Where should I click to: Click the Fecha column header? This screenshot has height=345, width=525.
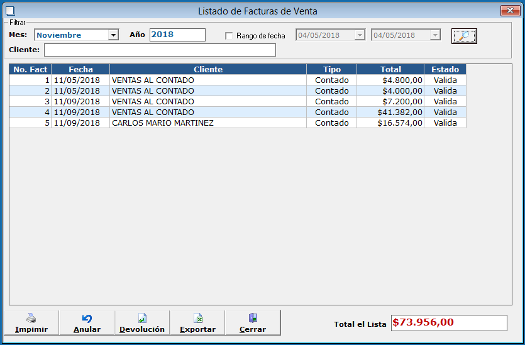(x=80, y=69)
